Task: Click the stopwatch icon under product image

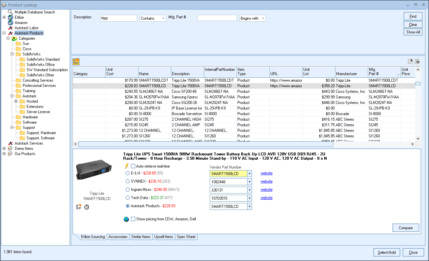Action: (x=87, y=207)
